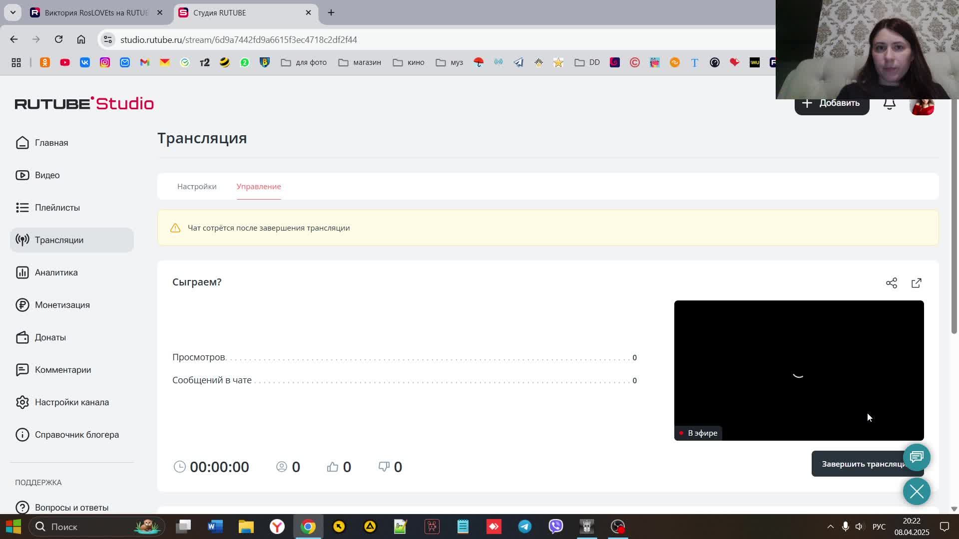Open the для фото bookmarks folder
Image resolution: width=959 pixels, height=539 pixels.
coord(304,62)
